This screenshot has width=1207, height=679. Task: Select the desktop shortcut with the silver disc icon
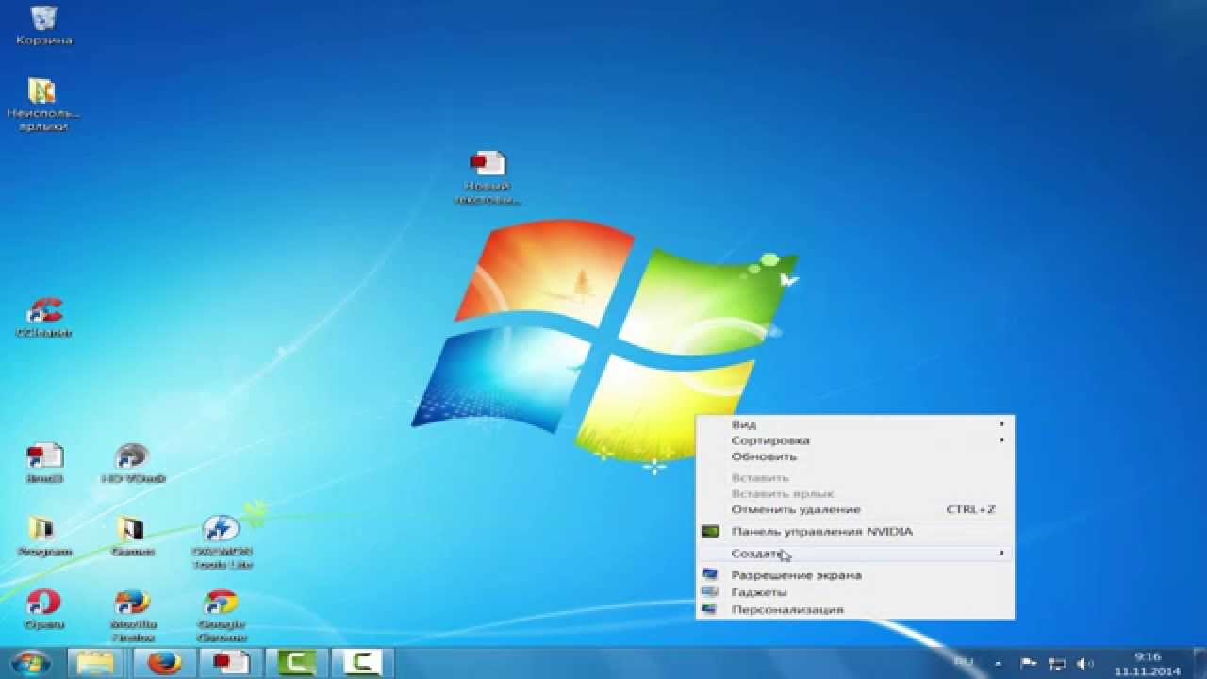tap(132, 464)
